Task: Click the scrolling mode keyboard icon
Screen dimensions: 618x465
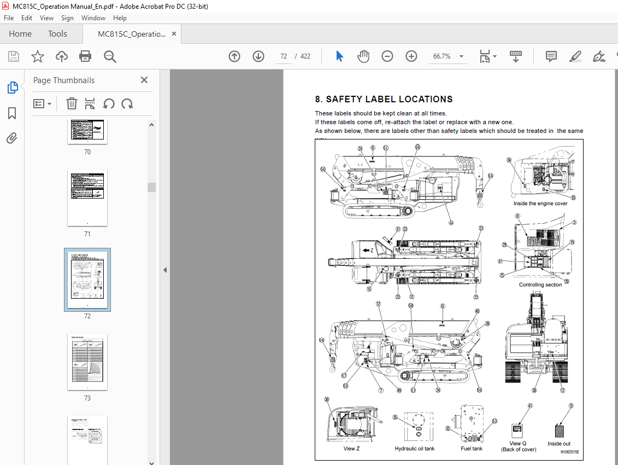Action: [515, 56]
